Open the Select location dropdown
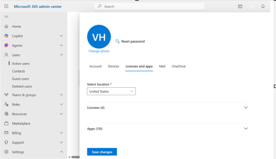This screenshot has height=159, width=276. coord(111,91)
